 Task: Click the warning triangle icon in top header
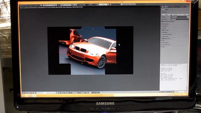(x=110, y=5)
